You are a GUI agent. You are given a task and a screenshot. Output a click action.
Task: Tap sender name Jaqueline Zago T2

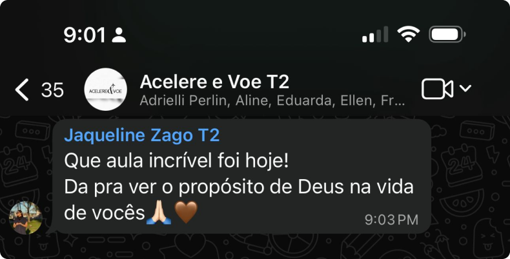click(x=142, y=135)
